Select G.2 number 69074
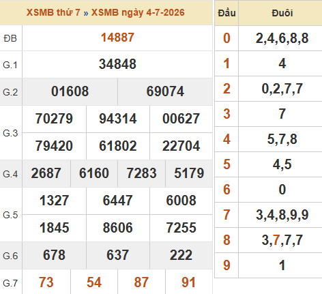322x294 pixels. (x=165, y=91)
